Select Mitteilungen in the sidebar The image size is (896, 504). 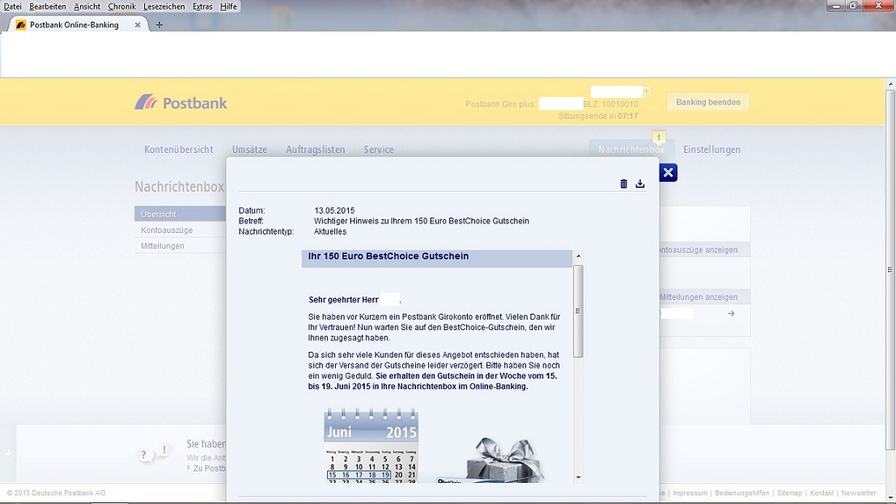point(163,246)
